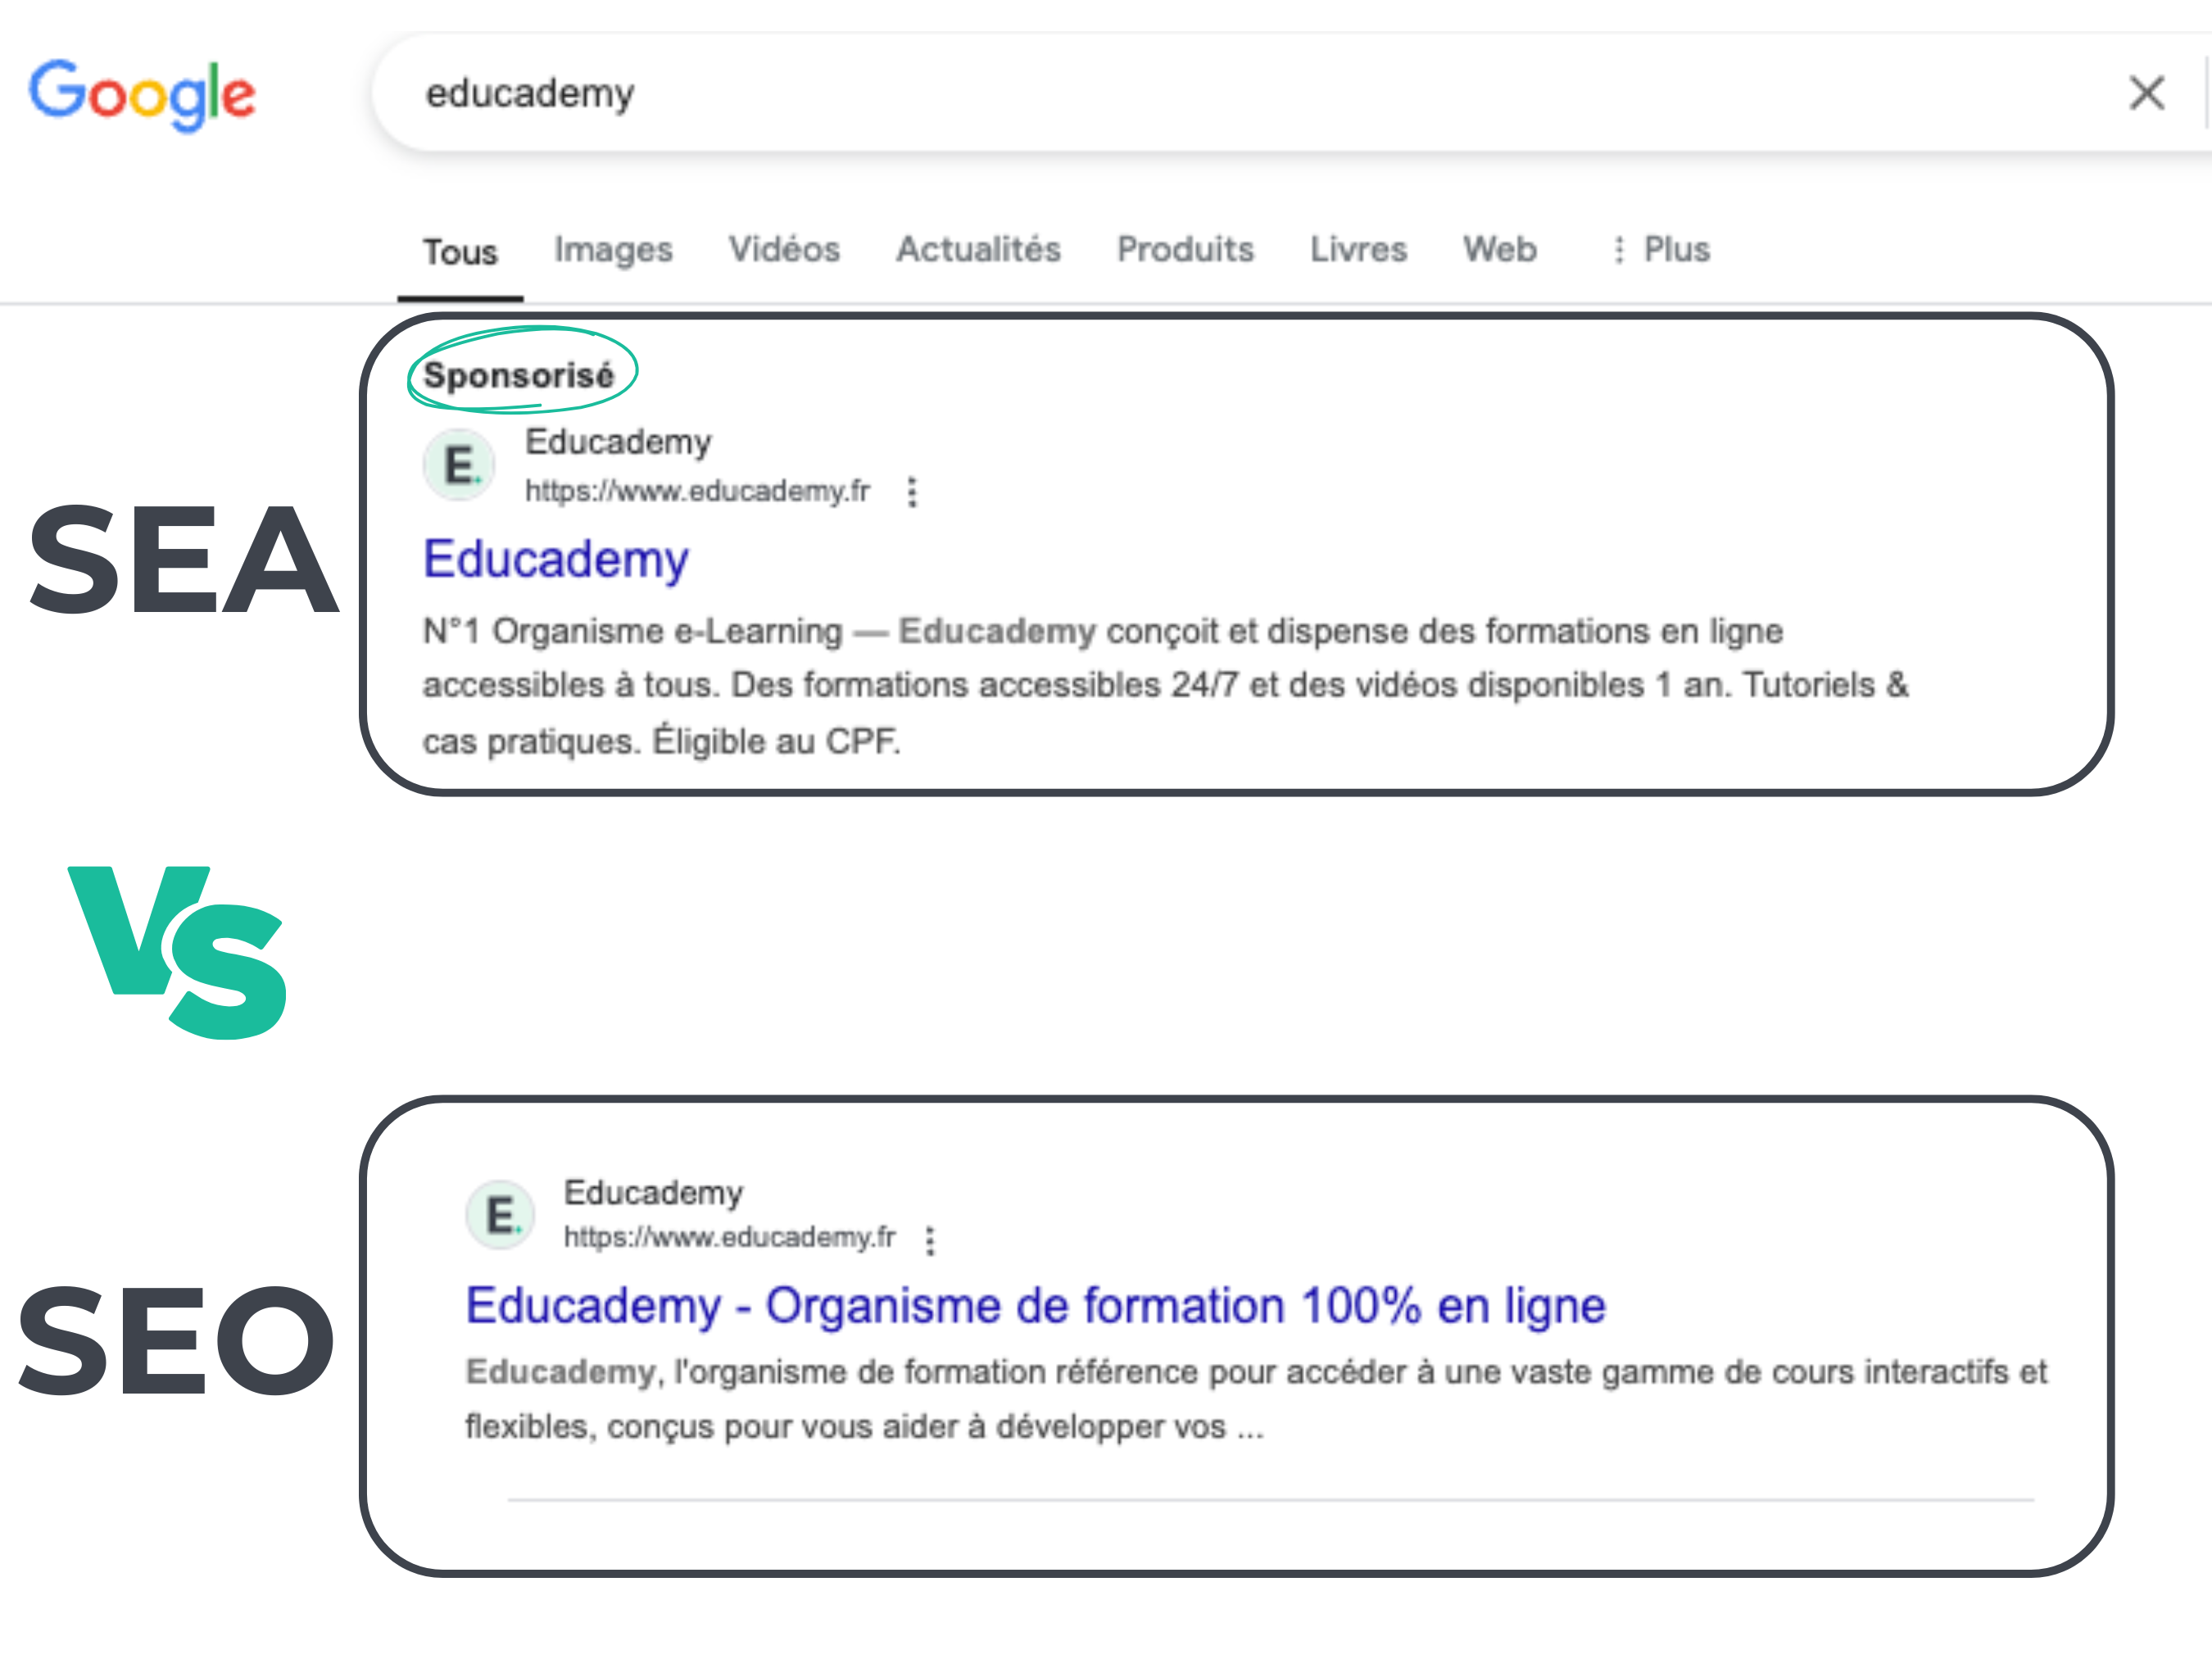2212x1659 pixels.
Task: Click the Educademy favicon in organic result
Action: (x=500, y=1215)
